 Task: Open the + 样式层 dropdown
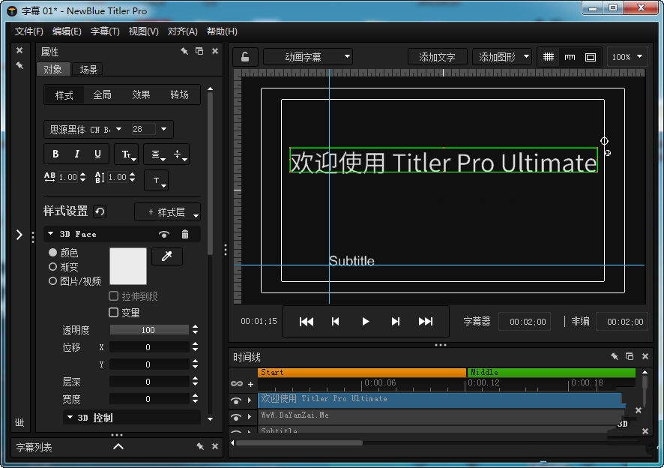tap(168, 212)
